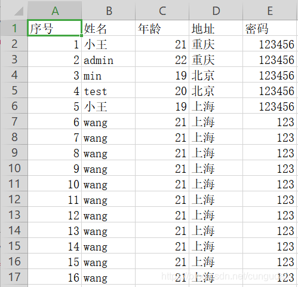Click serial number cell 10 in column A

[55, 184]
